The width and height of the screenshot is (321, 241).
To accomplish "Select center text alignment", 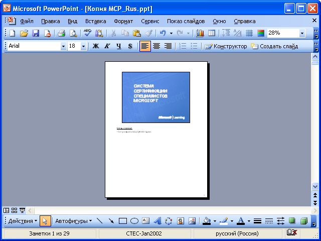I will (156, 46).
